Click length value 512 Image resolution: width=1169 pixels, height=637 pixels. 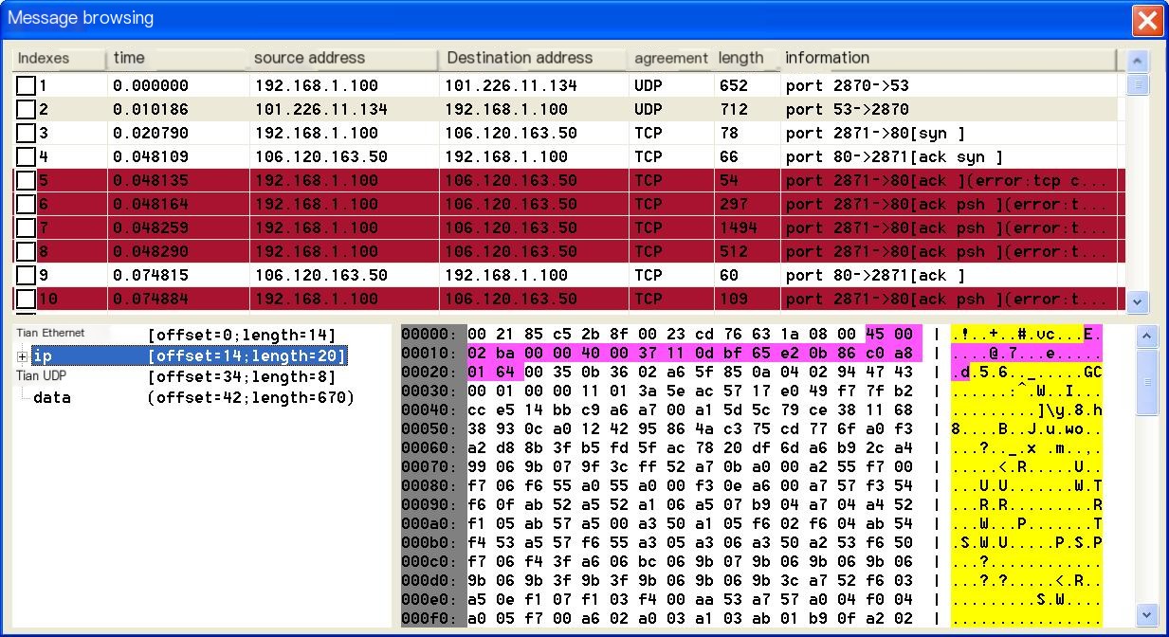734,252
